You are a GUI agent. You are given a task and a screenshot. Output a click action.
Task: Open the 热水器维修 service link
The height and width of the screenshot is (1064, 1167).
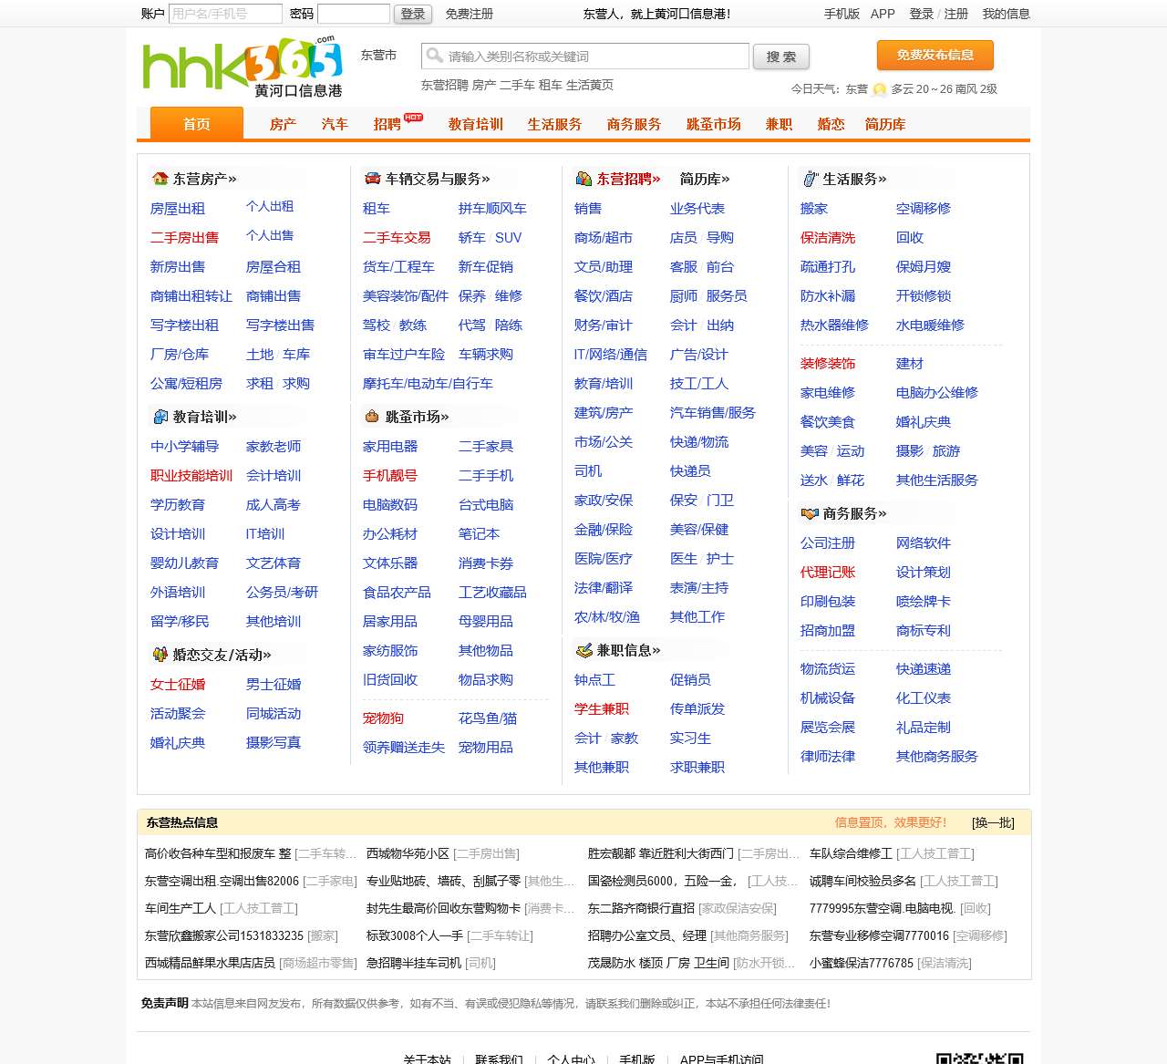coord(834,325)
